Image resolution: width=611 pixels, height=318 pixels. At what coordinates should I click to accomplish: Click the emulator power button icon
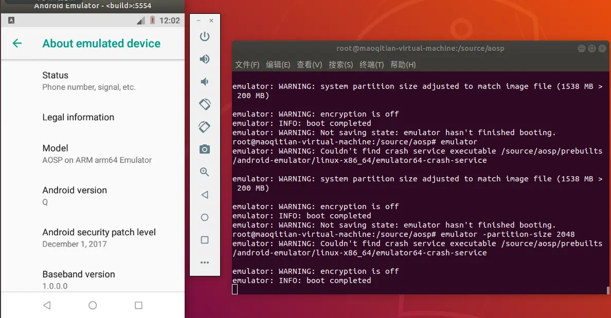[205, 36]
